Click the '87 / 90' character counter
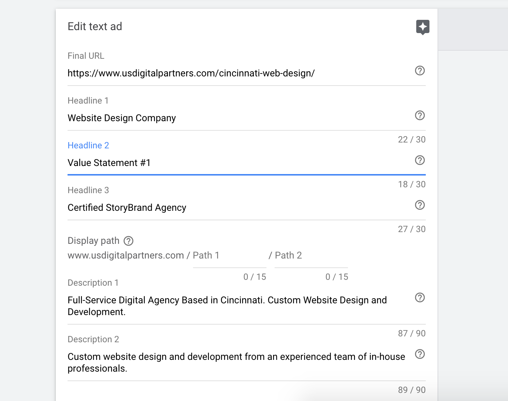The image size is (508, 401). click(411, 333)
